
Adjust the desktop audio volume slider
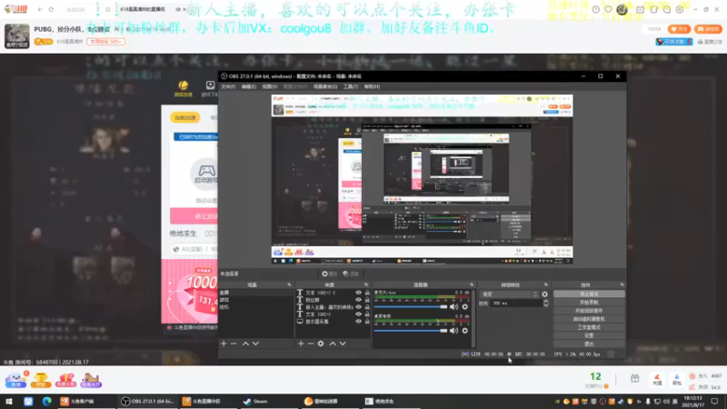(411, 331)
